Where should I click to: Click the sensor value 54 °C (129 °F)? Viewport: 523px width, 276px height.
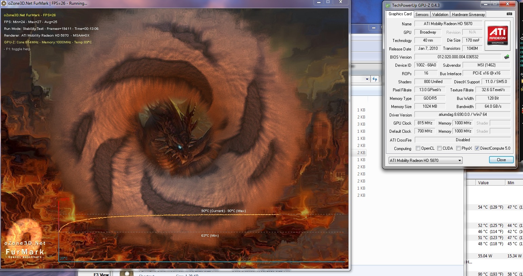pyautogui.click(x=490, y=207)
